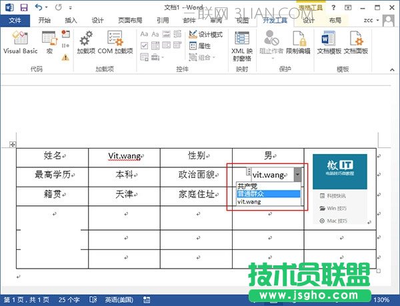This screenshot has width=400, height=306.
Task: Click the macro recording status bar icon
Action: click(x=147, y=299)
